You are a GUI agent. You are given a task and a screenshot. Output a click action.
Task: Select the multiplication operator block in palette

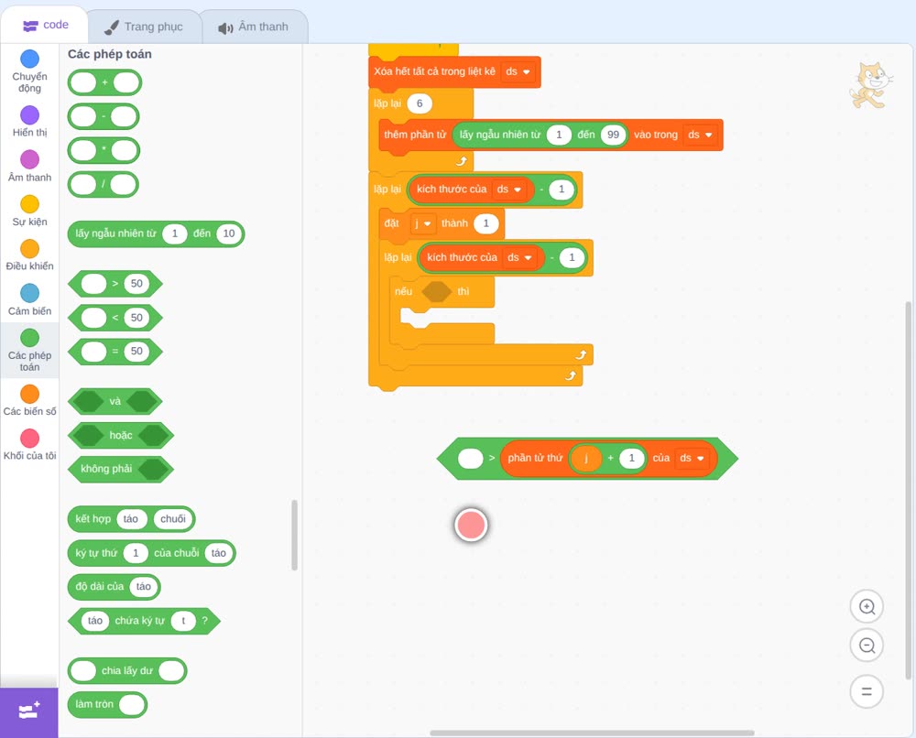pyautogui.click(x=104, y=150)
